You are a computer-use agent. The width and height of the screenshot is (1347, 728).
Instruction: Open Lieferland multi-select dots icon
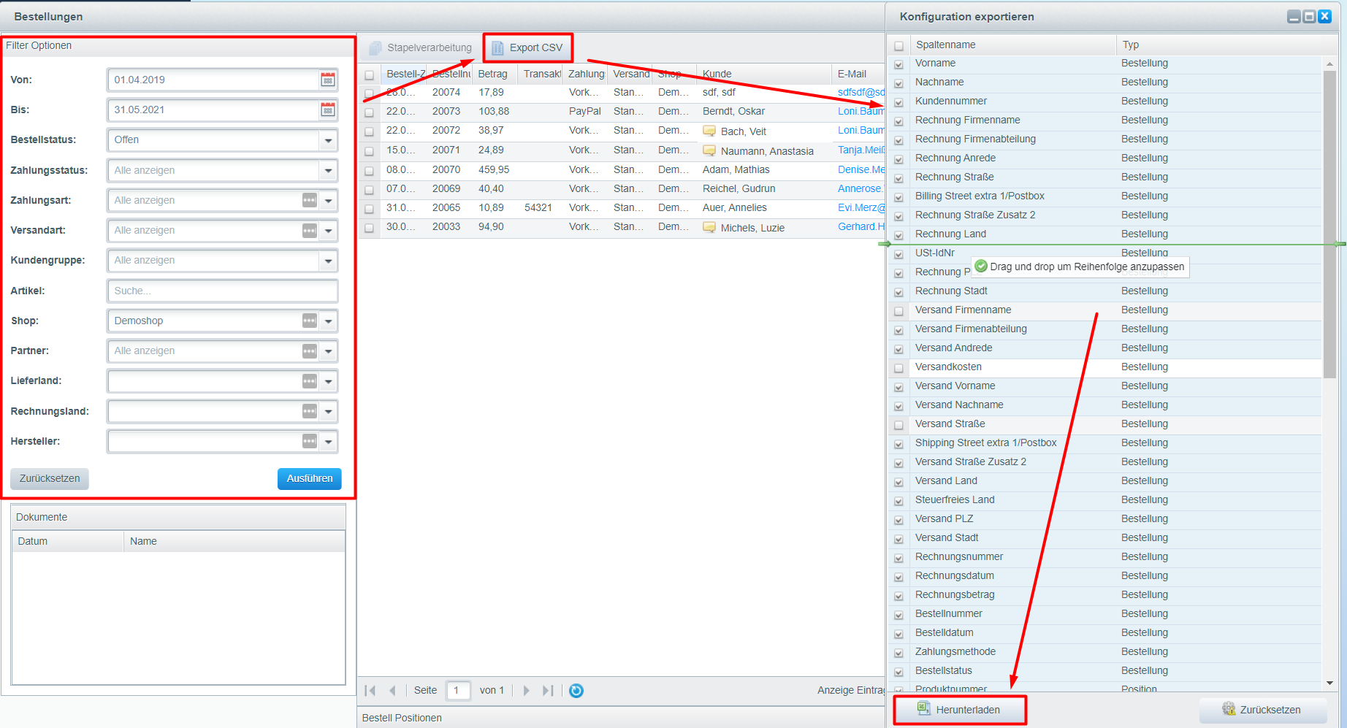click(310, 381)
